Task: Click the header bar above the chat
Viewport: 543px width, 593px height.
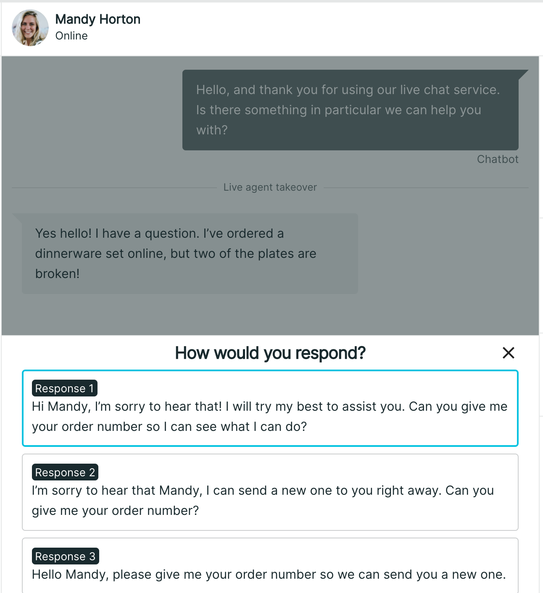Action: (x=294, y=27)
